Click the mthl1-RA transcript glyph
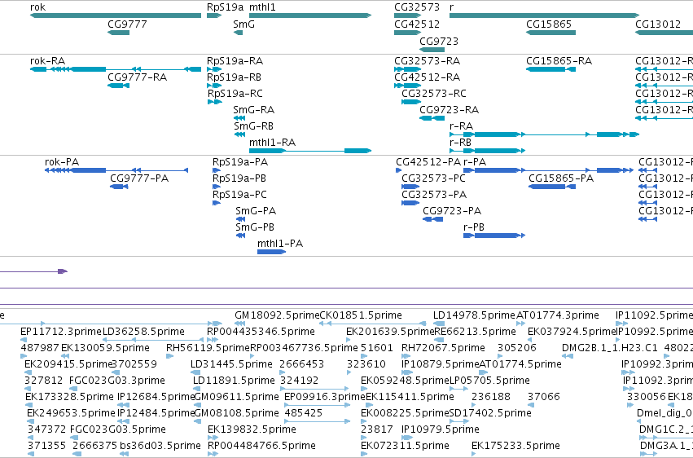The image size is (693, 458). tap(310, 151)
